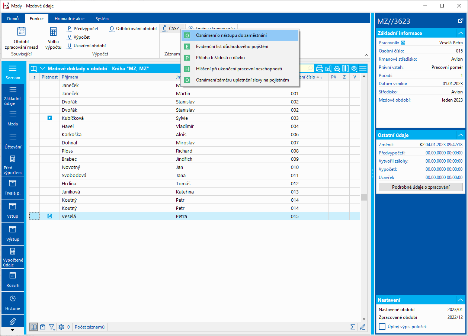This screenshot has width=468, height=336.
Task: Open the chart dropdown in list header
Action: (x=328, y=68)
